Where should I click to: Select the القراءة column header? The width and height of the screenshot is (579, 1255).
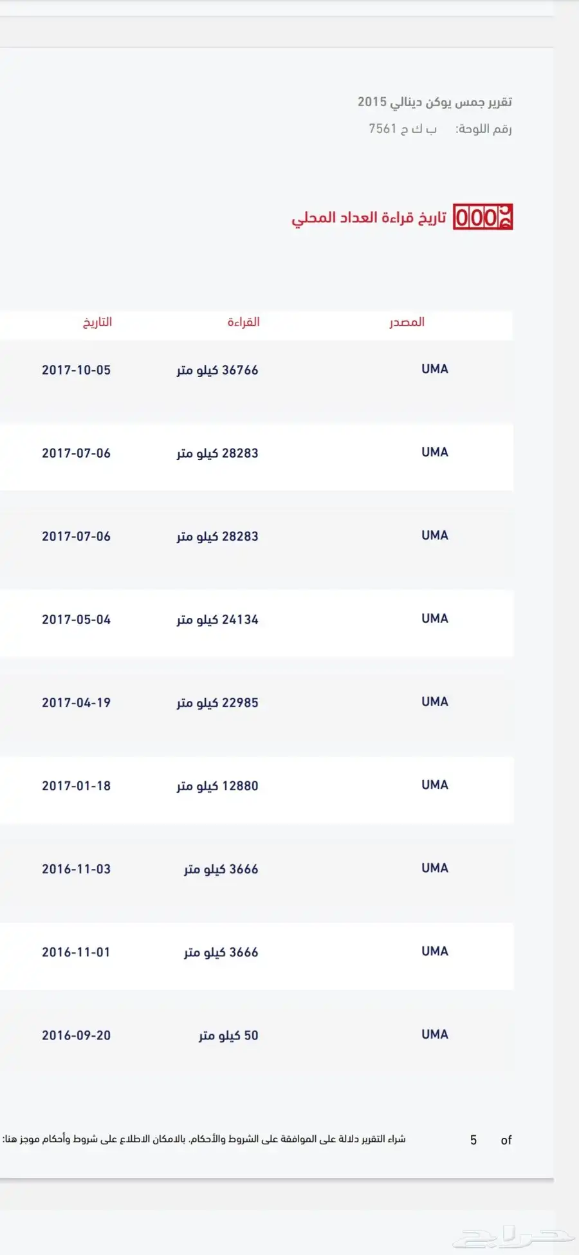point(243,322)
